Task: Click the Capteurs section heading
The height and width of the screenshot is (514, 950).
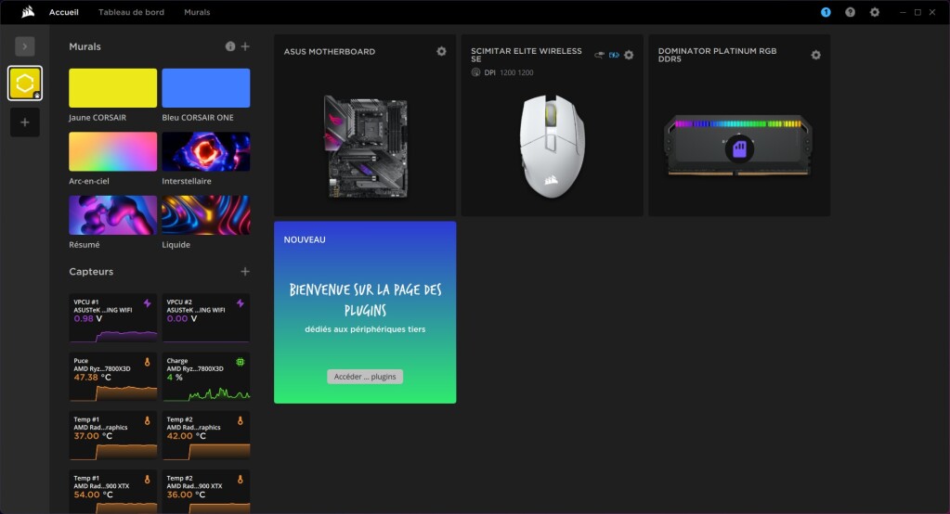Action: (91, 271)
